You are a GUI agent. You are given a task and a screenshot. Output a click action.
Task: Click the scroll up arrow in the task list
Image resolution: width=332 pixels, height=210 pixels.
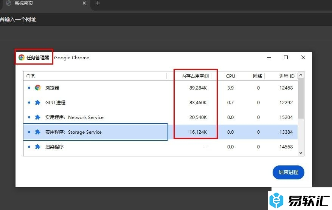[301, 75]
